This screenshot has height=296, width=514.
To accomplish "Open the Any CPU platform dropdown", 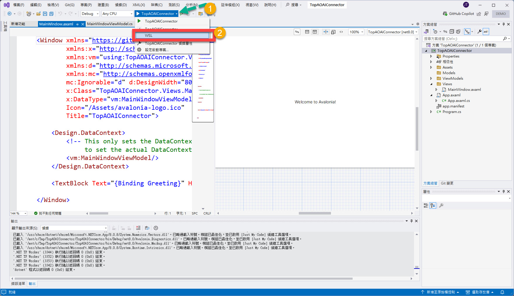I will 117,14.
